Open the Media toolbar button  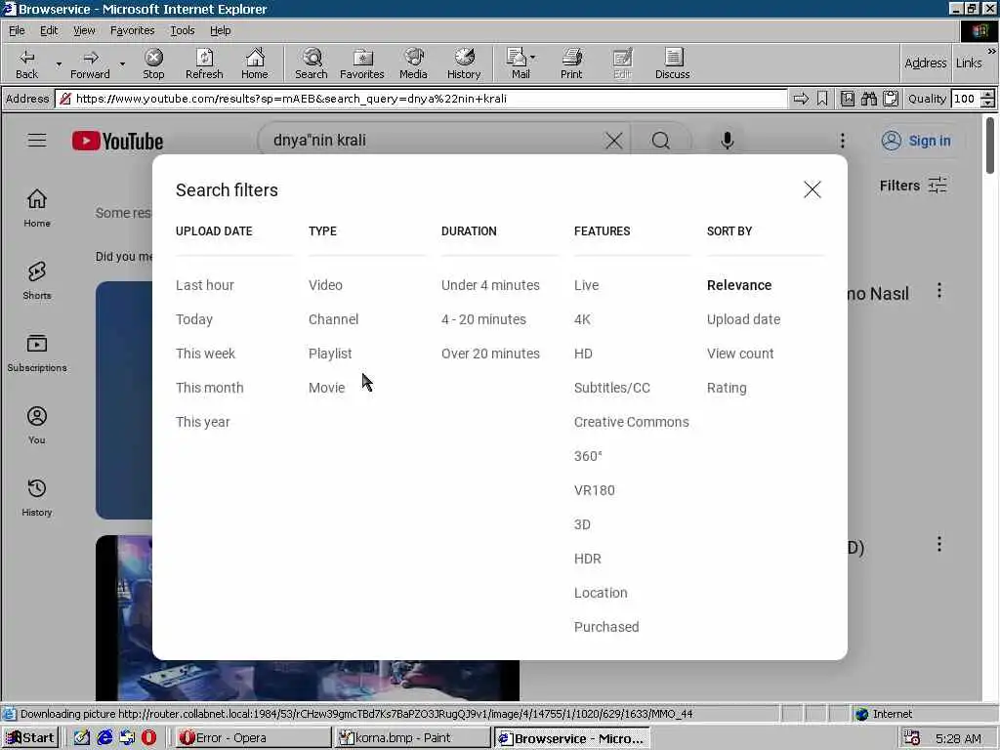click(x=413, y=63)
